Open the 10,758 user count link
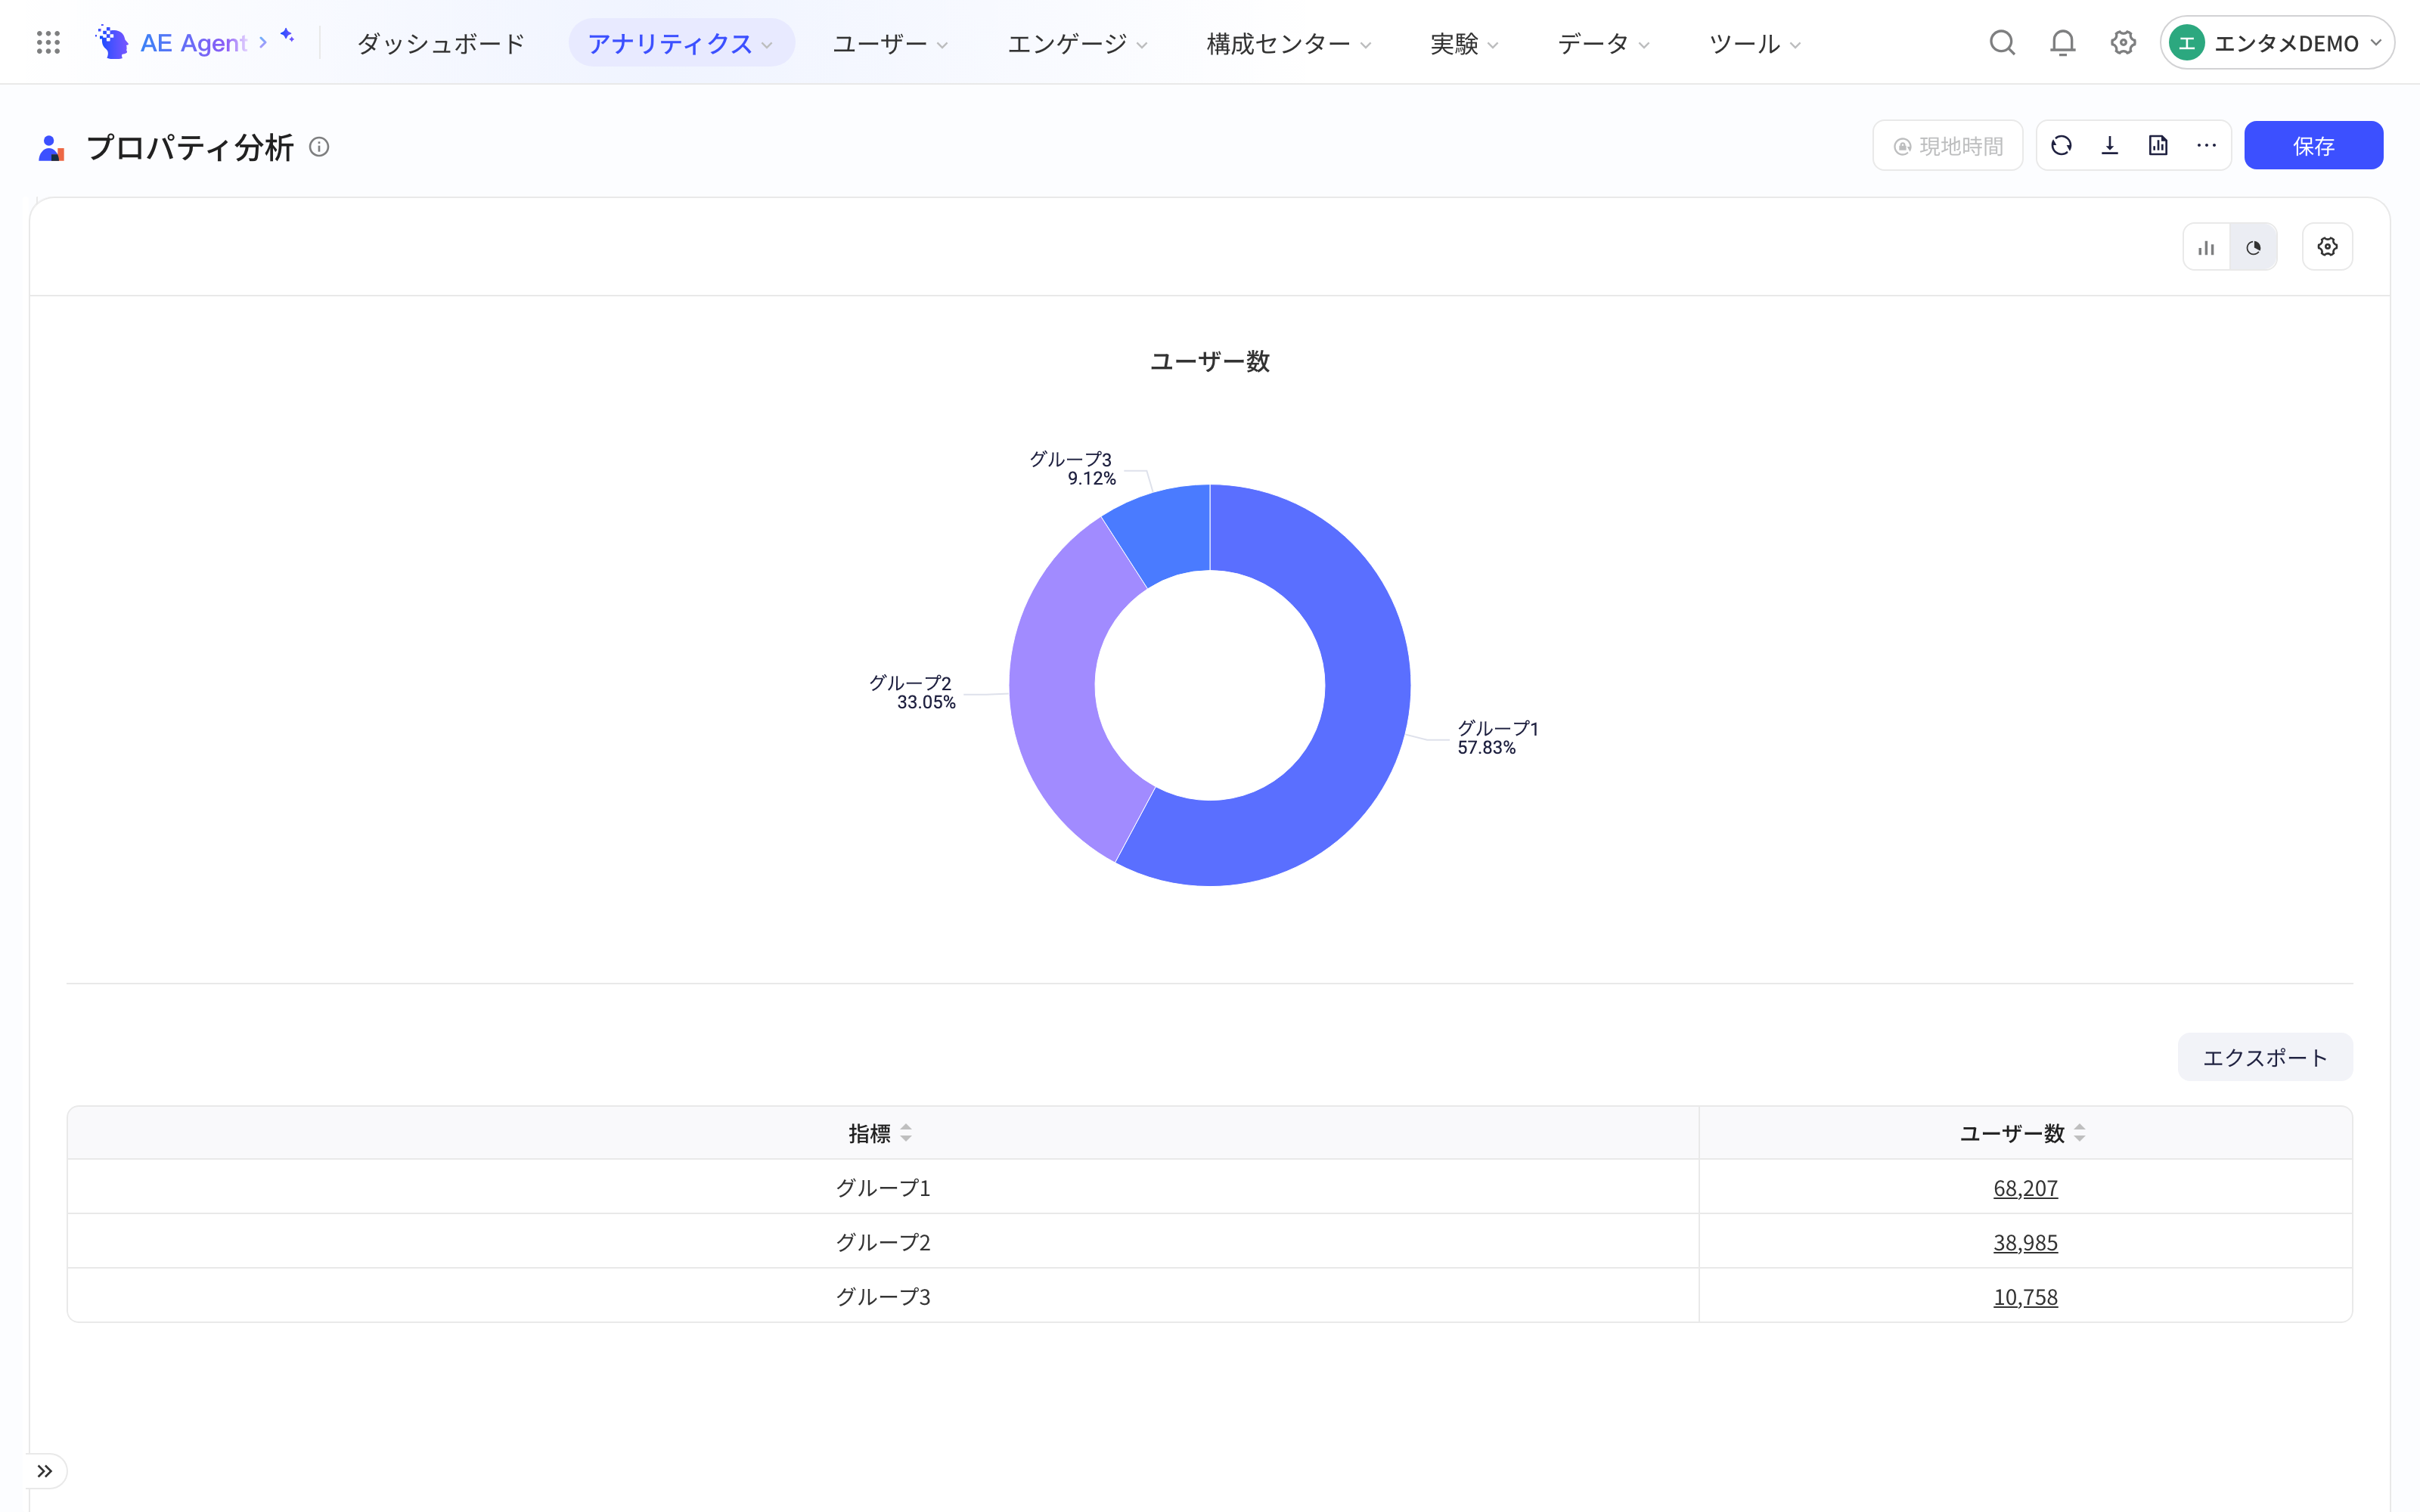2420x1512 pixels. tap(2025, 1297)
